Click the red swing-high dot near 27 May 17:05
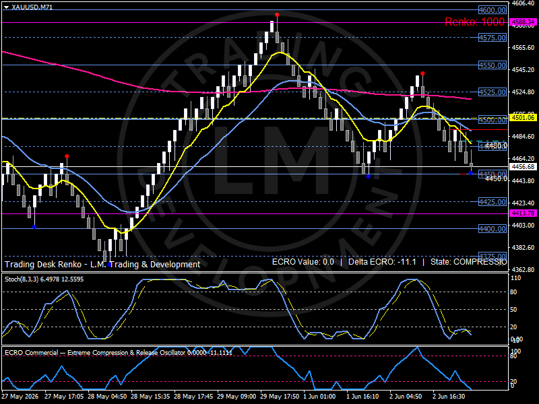 (x=67, y=156)
